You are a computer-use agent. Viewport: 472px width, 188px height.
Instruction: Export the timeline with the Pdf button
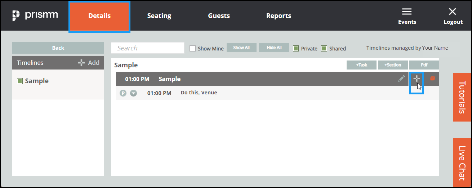(x=424, y=65)
